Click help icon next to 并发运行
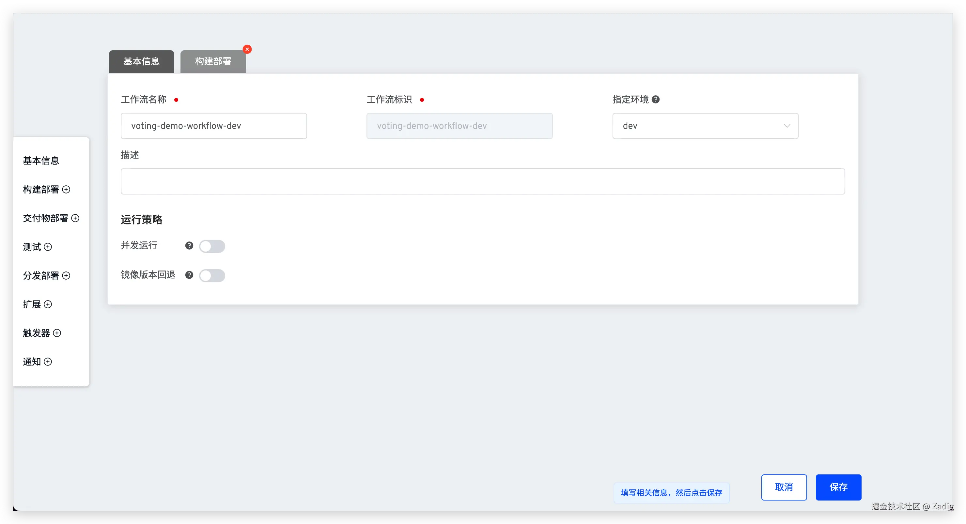Screen dimensions: 966x524 click(x=189, y=245)
